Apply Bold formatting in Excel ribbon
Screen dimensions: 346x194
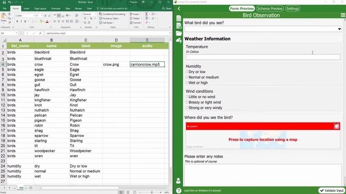coord(17,22)
